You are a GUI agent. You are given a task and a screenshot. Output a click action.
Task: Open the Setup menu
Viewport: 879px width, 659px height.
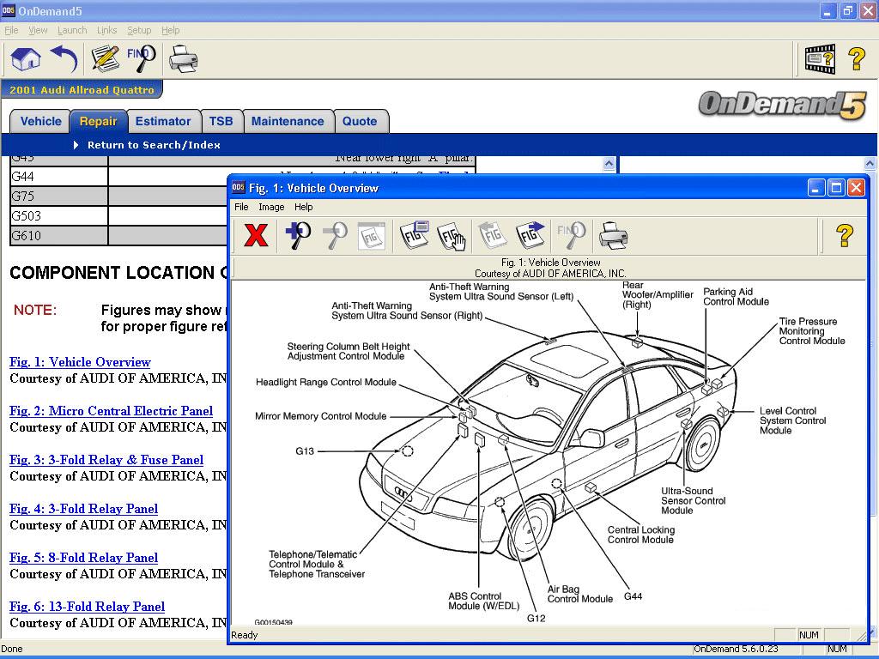tap(139, 30)
